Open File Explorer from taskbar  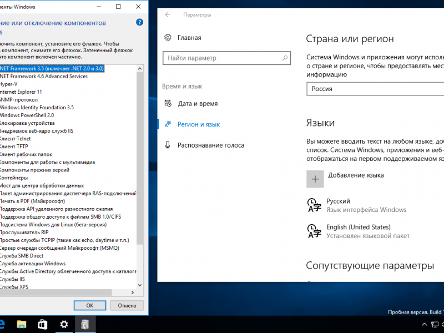[x=22, y=324]
